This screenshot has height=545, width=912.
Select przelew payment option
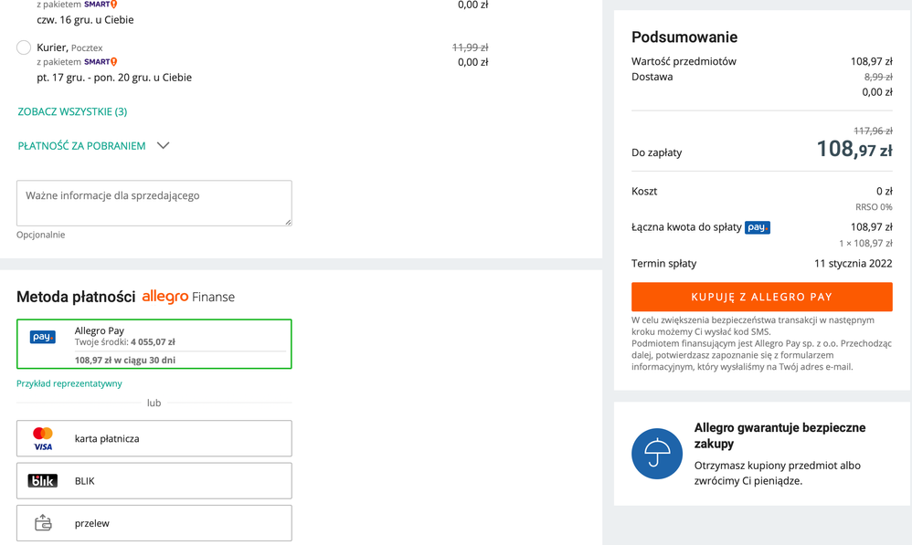[154, 523]
